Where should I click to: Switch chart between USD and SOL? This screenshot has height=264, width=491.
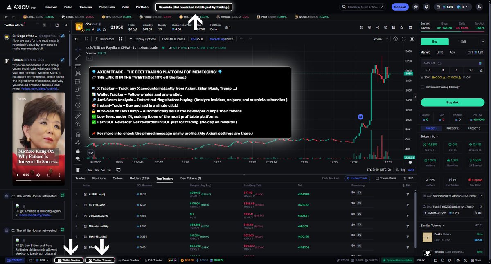click(197, 39)
